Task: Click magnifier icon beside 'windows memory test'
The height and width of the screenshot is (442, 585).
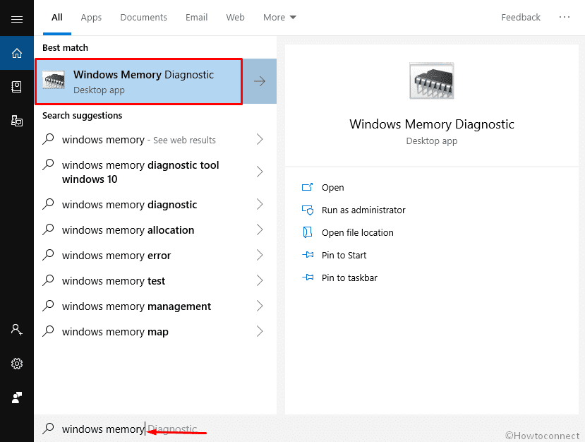Action: (48, 280)
